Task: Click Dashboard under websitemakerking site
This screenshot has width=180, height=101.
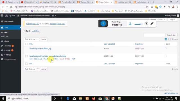Action: pyautogui.click(x=38, y=59)
